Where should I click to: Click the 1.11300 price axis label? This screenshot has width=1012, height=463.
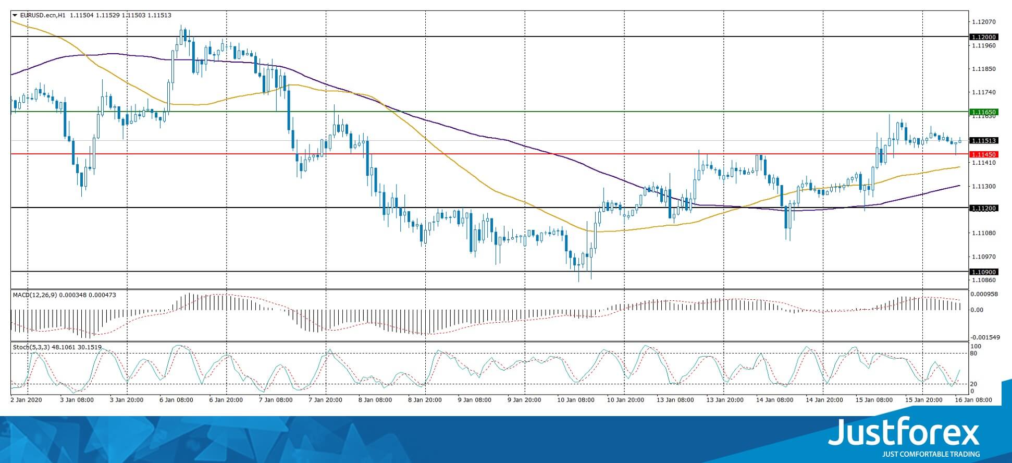click(984, 186)
